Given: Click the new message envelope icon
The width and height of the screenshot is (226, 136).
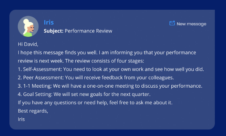Looking at the screenshot, I should [172, 23].
